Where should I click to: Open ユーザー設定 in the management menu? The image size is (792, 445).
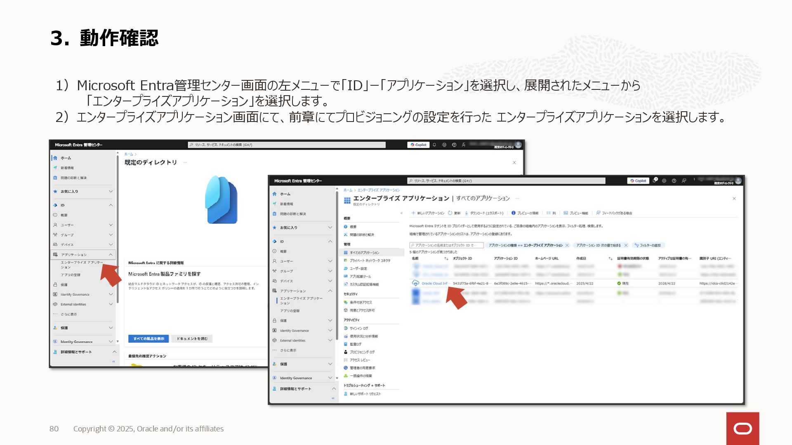[358, 268]
